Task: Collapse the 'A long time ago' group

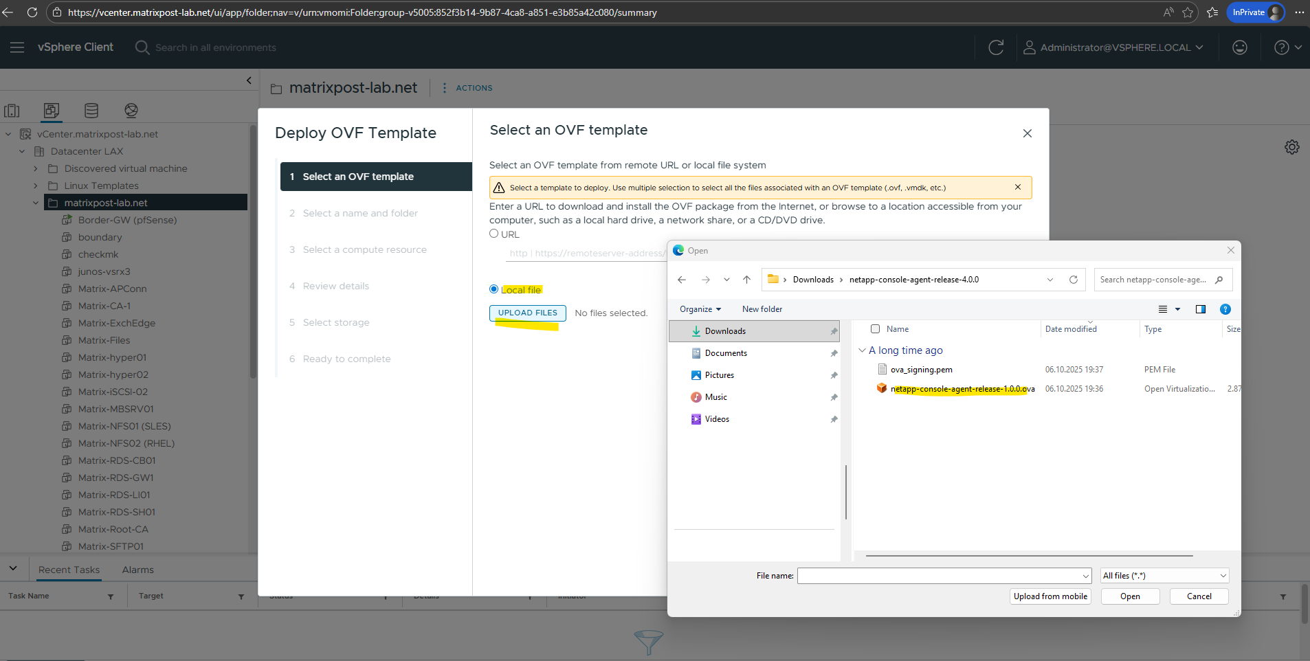Action: click(862, 350)
